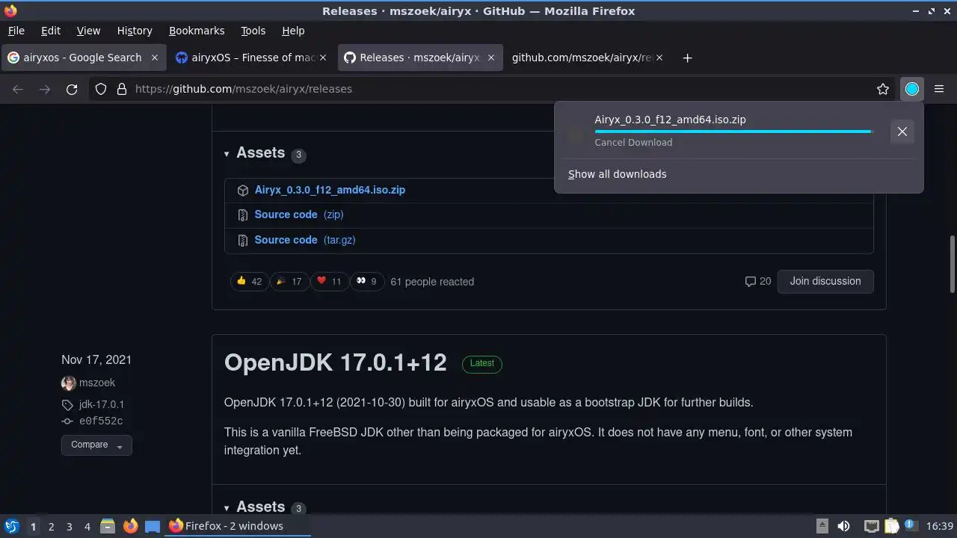
Task: Switch to 'airyxos - Google Search' tab
Action: click(x=82, y=58)
